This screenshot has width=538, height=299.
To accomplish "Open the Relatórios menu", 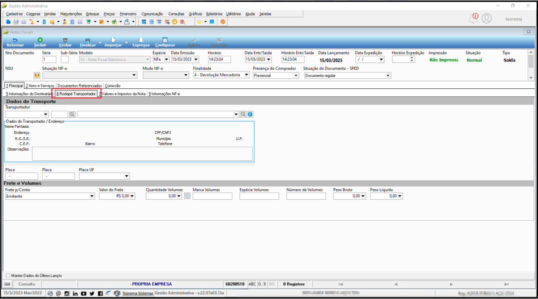I will (x=214, y=14).
